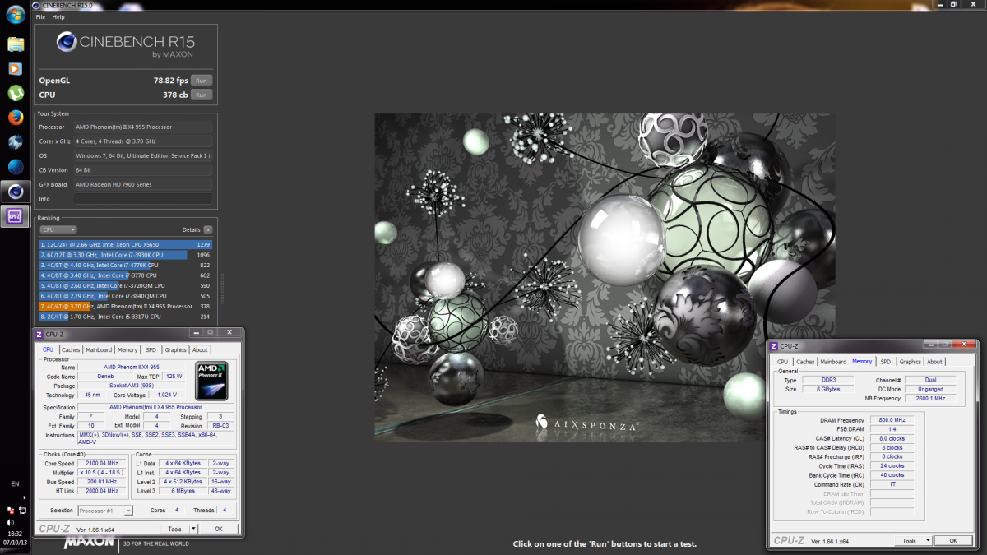Select Caches tab in the CPU-Z CPU window
The image size is (987, 555).
71,350
